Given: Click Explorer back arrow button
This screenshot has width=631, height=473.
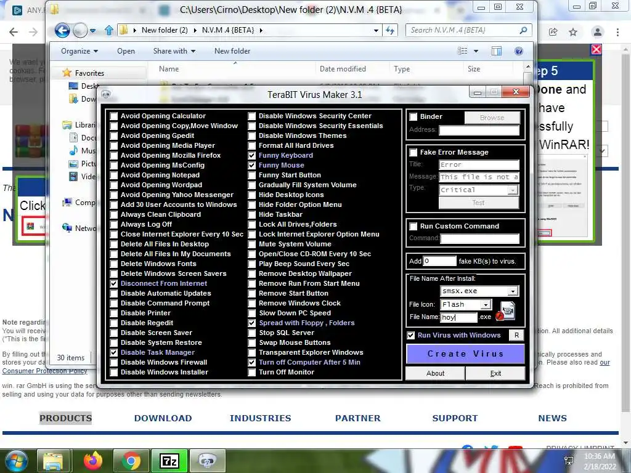Looking at the screenshot, I should tap(62, 30).
